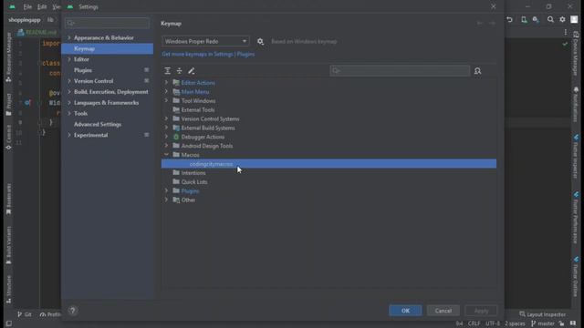Collapse the Macros keymap folder
The image size is (584, 328).
166,155
